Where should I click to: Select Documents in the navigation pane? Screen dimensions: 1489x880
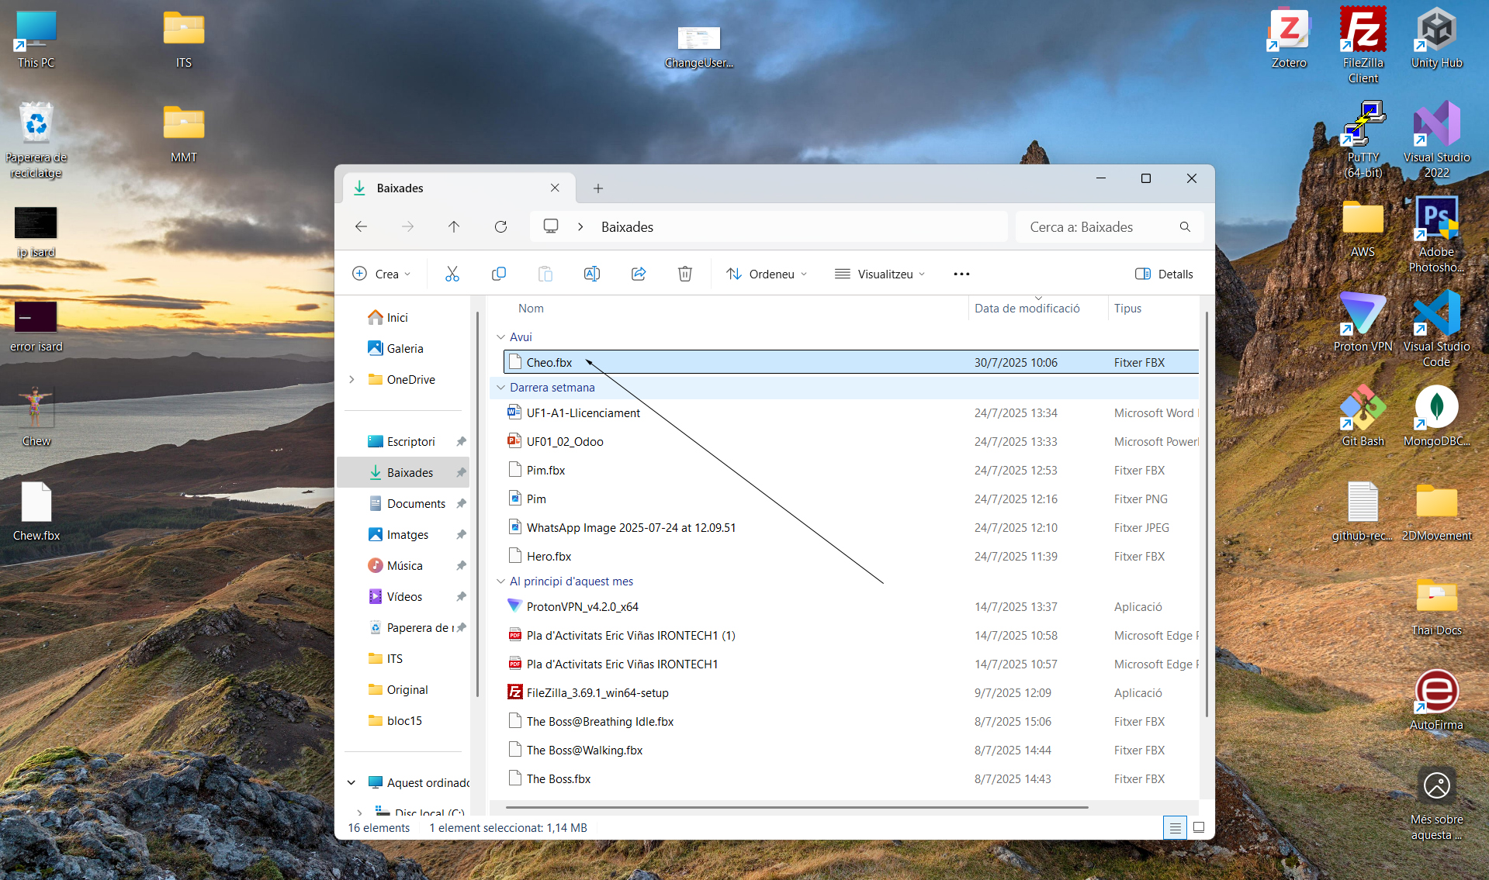416,503
